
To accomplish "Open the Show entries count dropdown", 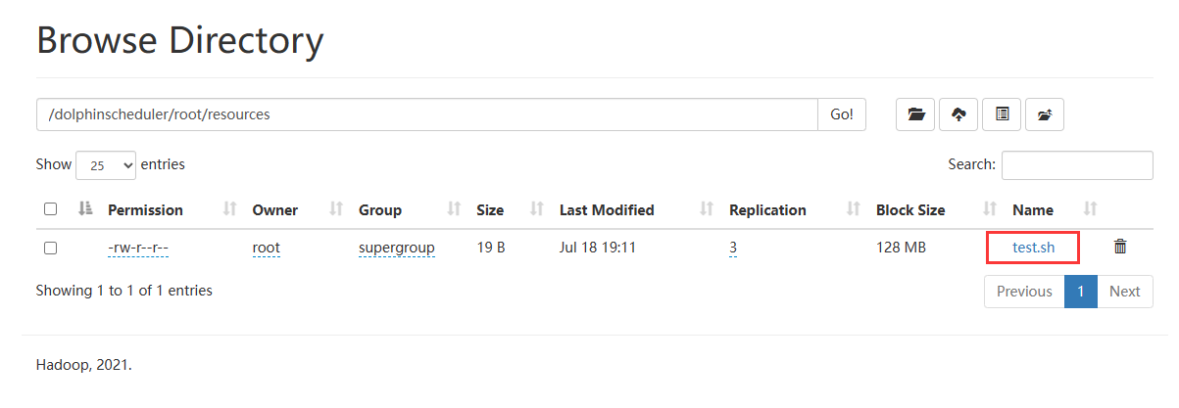I will click(x=106, y=165).
